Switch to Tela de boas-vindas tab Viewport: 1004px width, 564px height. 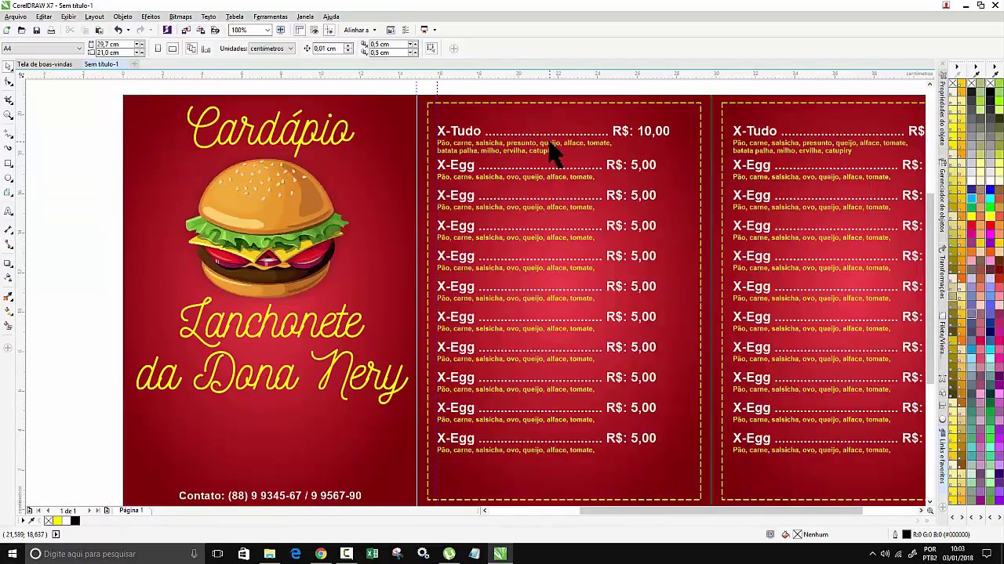click(x=45, y=64)
